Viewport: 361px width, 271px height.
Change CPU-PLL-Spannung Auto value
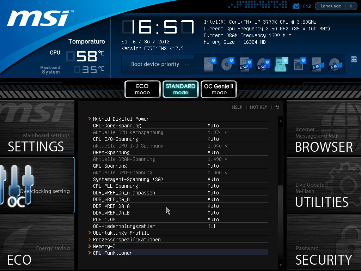coord(213,186)
